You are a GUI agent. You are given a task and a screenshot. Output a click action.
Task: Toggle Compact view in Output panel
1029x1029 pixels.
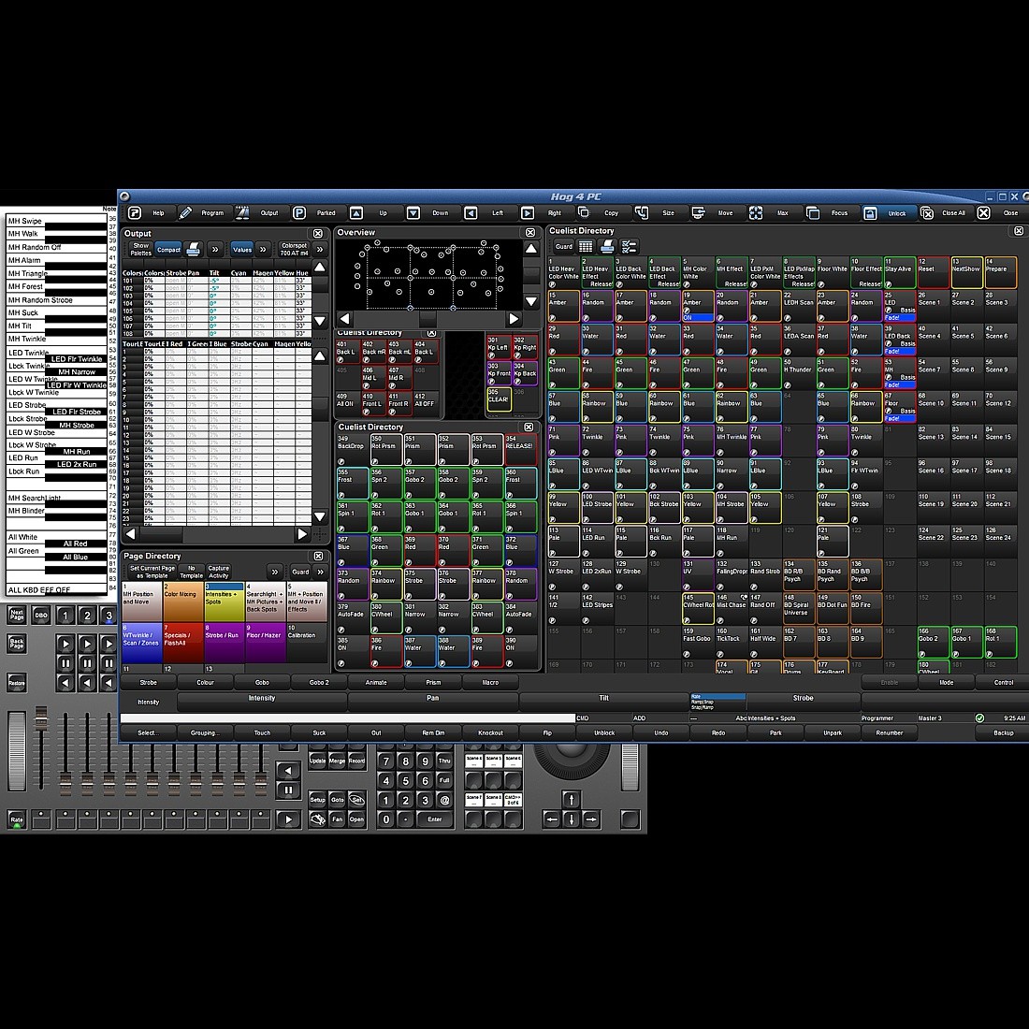pos(168,250)
